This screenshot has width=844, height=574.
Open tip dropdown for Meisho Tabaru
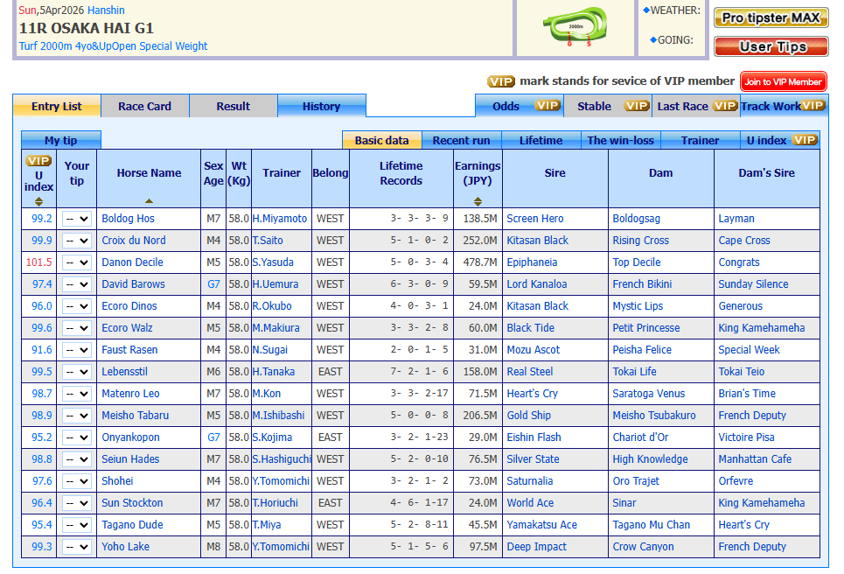(76, 416)
